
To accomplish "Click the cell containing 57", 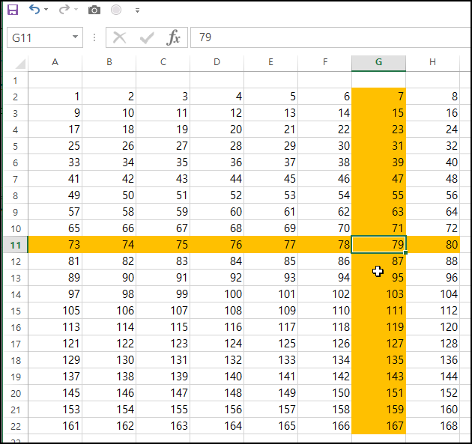I will pos(55,212).
